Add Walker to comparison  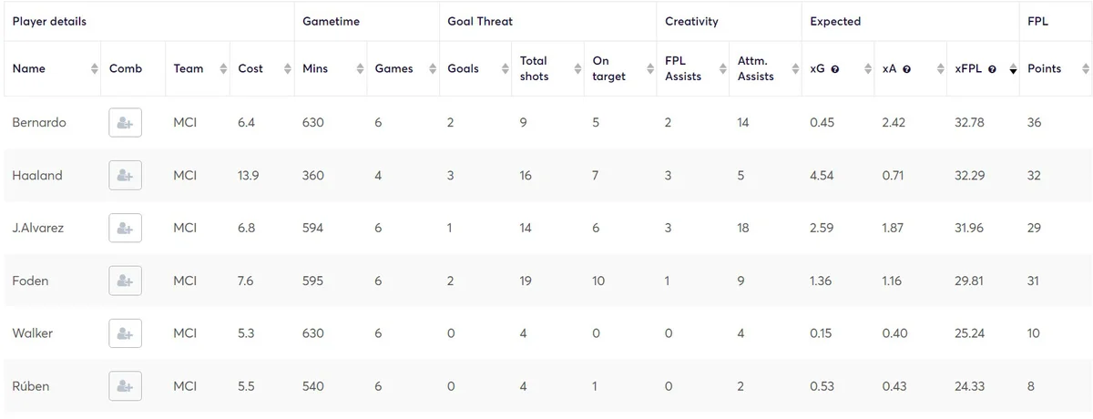tap(125, 333)
